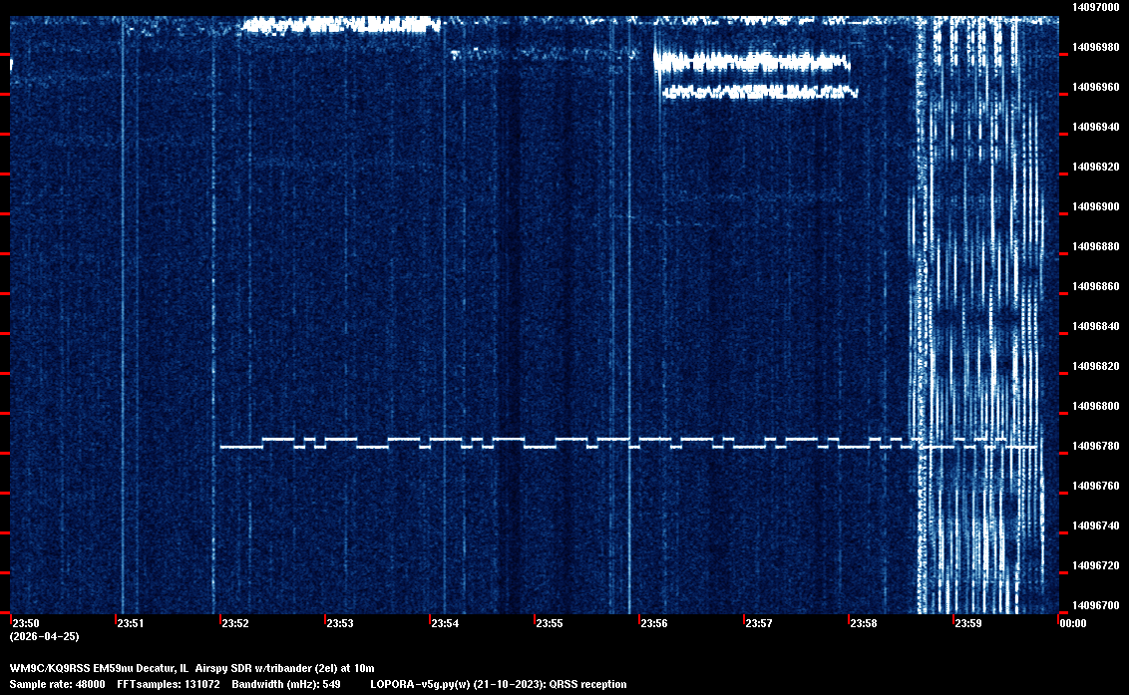Click the WM9C/KQ9RSS station identifier text
1129x695 pixels.
tap(50, 667)
